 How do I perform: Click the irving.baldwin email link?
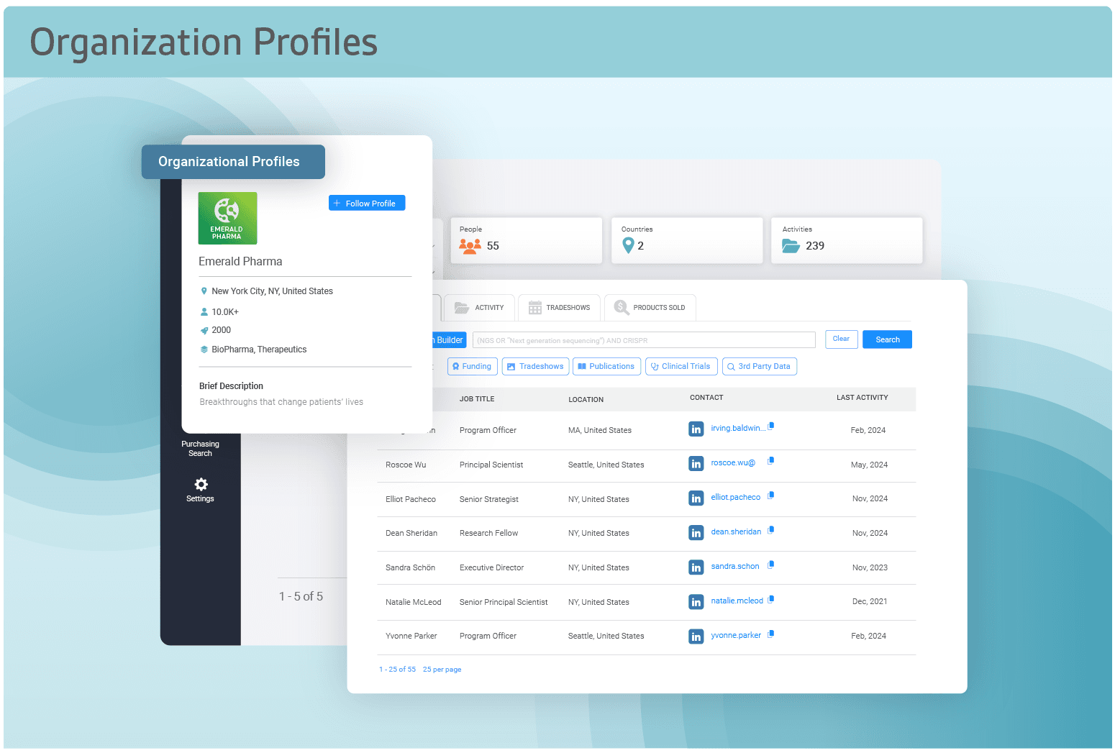click(738, 428)
